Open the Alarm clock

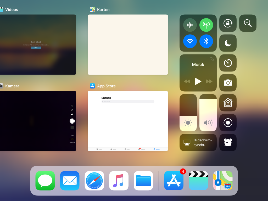[x=228, y=142]
